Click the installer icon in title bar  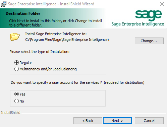coord(4,4)
